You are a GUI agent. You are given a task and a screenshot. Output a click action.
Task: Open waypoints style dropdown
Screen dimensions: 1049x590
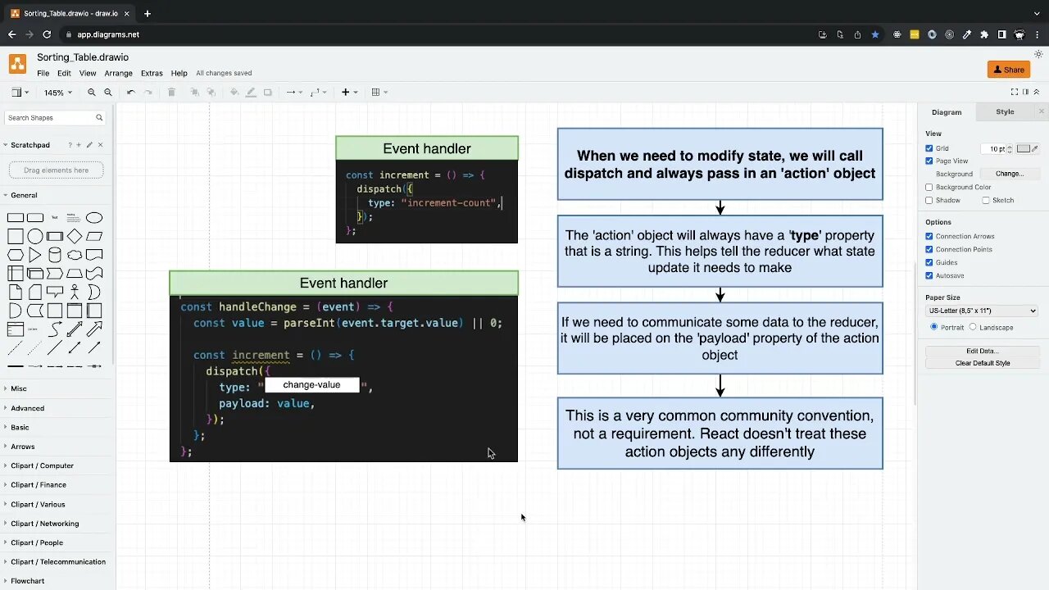click(318, 93)
